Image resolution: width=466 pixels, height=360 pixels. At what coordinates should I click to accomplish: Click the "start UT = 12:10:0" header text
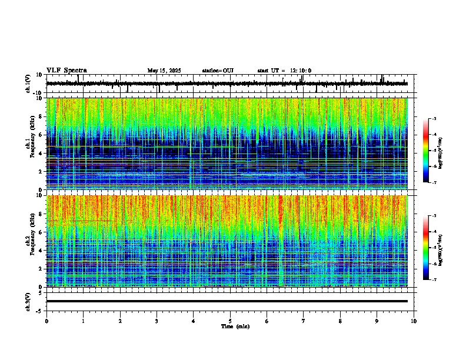pos(284,71)
